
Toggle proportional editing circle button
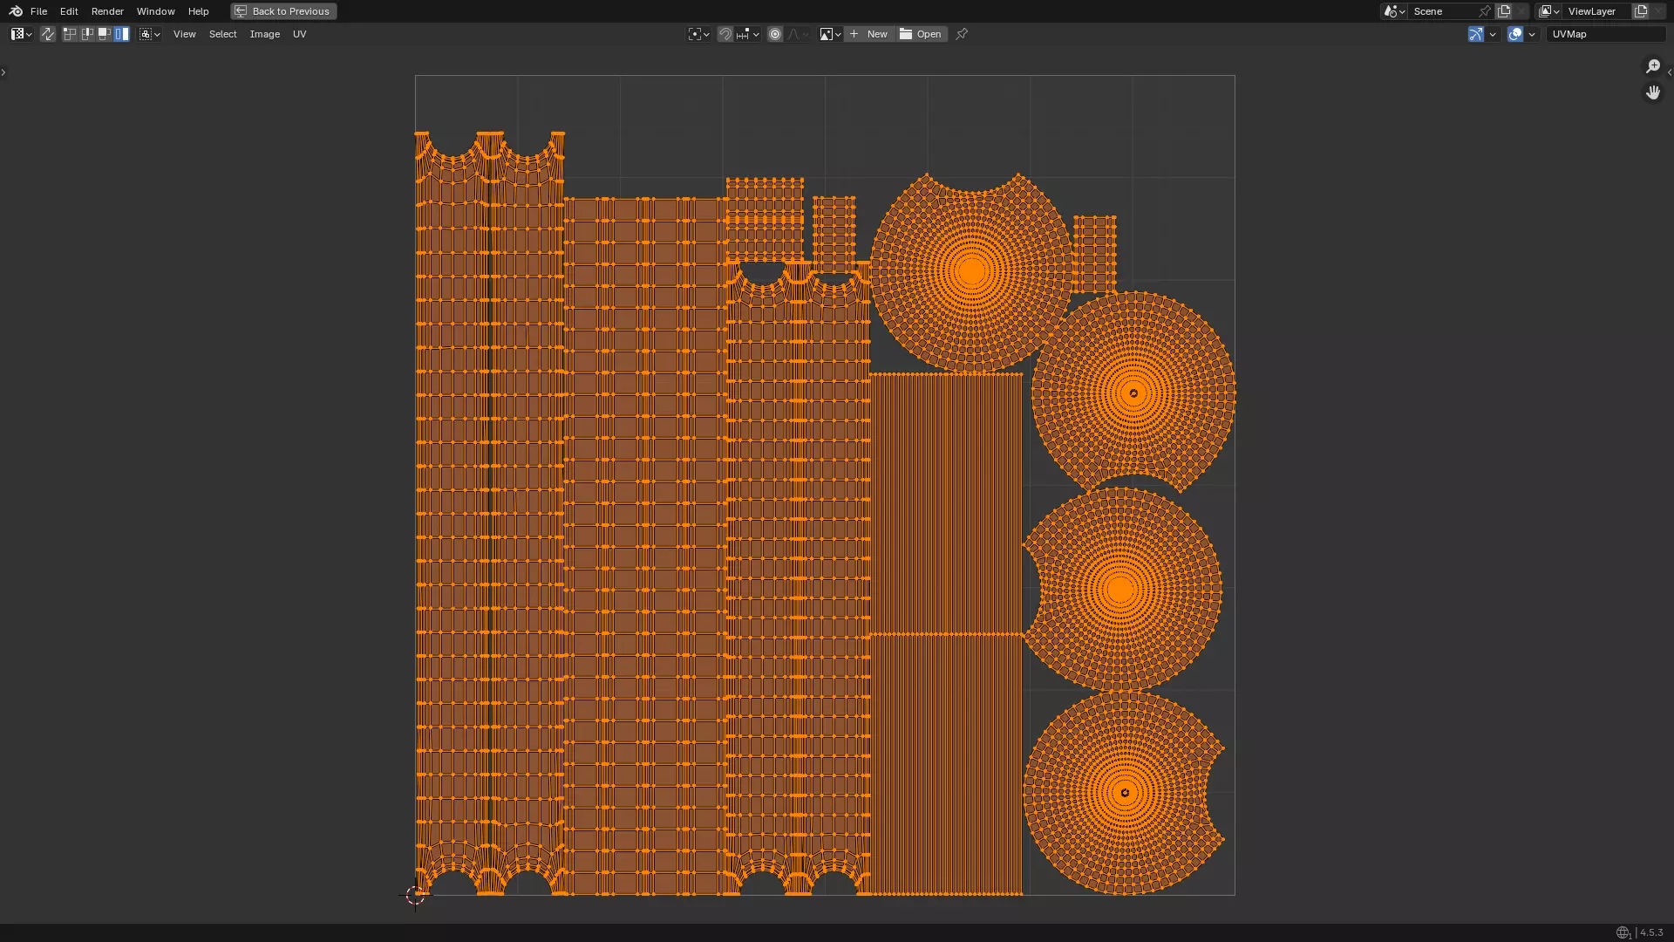(775, 34)
